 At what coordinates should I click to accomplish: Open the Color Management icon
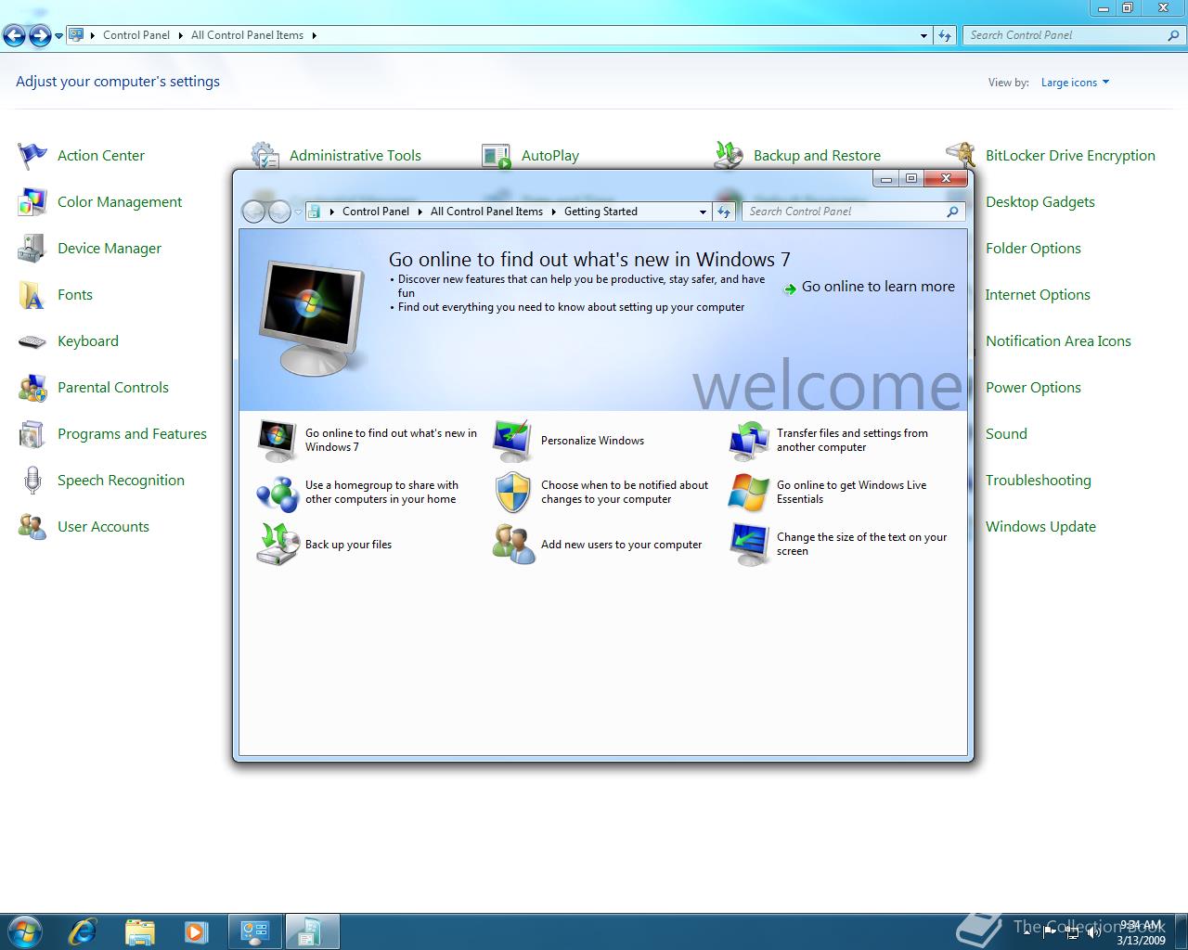pos(32,202)
